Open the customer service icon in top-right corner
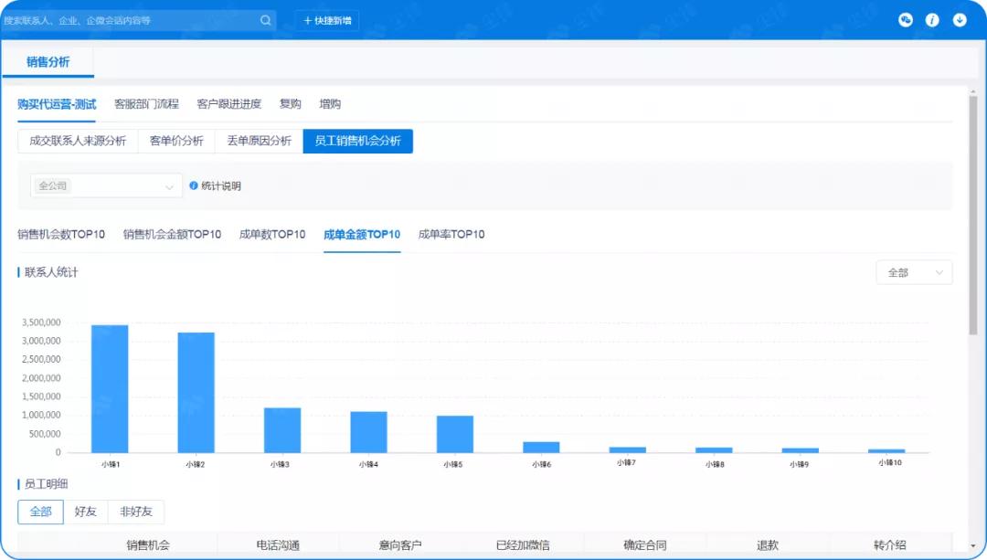The height and width of the screenshot is (560, 987). click(905, 19)
